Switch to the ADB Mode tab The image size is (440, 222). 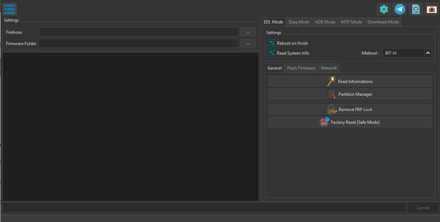point(325,22)
